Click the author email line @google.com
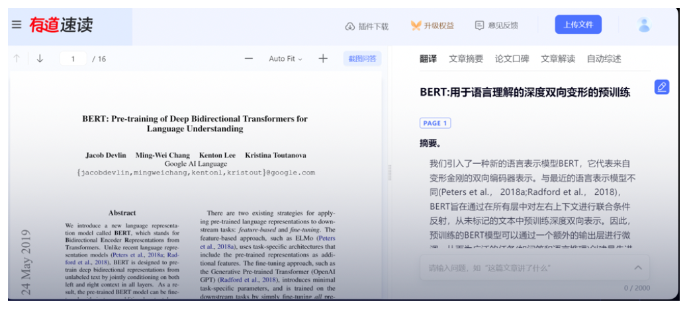 point(196,173)
